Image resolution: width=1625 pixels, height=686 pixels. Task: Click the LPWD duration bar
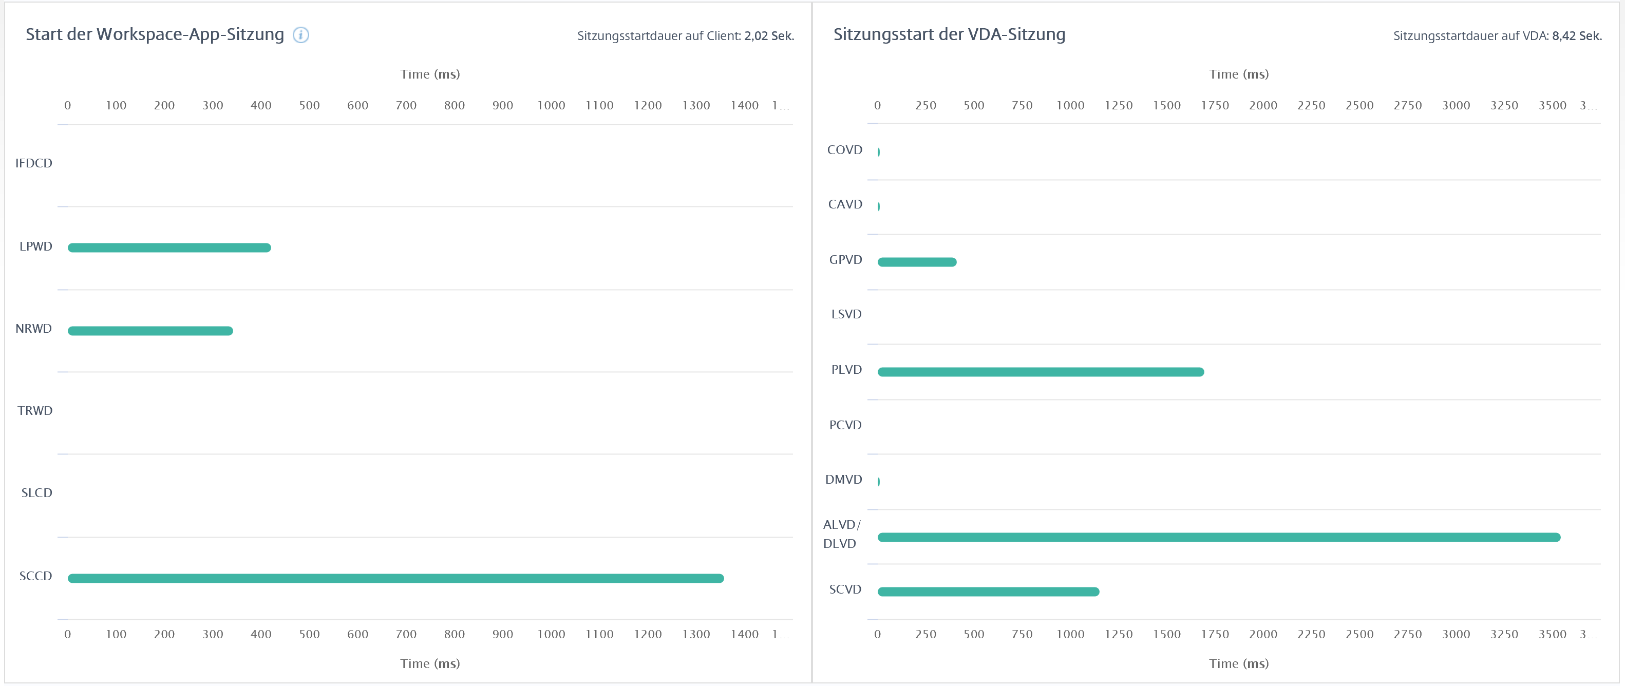click(x=169, y=248)
